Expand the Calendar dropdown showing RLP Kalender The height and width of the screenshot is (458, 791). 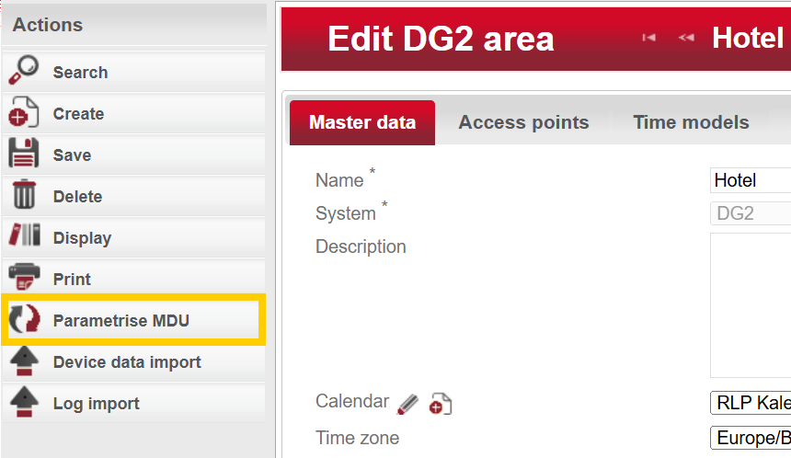click(x=750, y=403)
